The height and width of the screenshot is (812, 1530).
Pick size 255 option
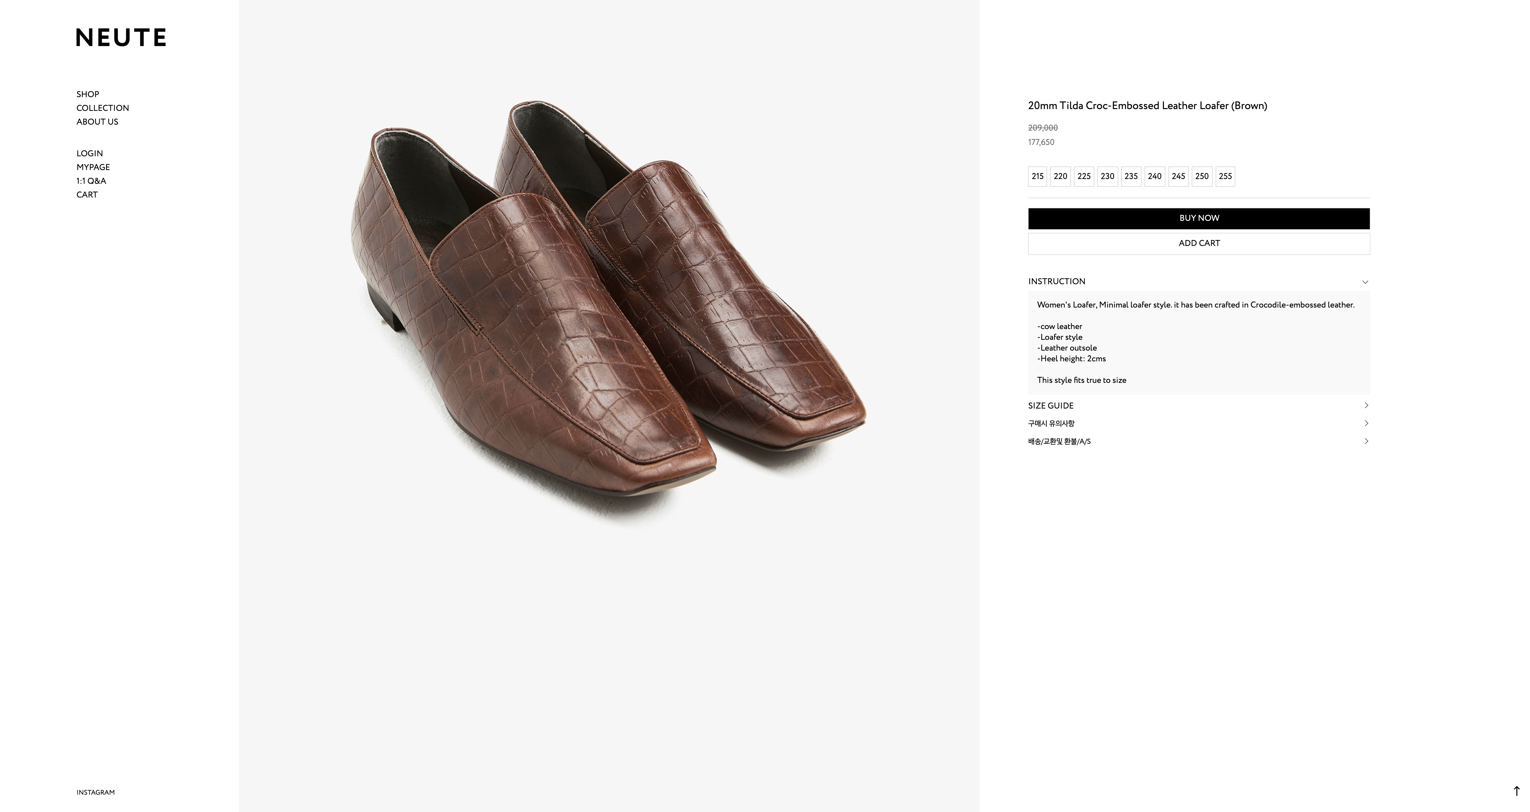pyautogui.click(x=1225, y=176)
